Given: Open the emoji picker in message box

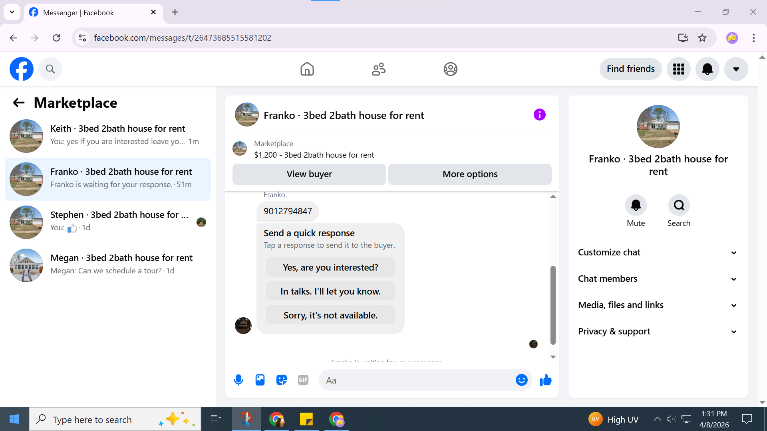Looking at the screenshot, I should click(521, 380).
